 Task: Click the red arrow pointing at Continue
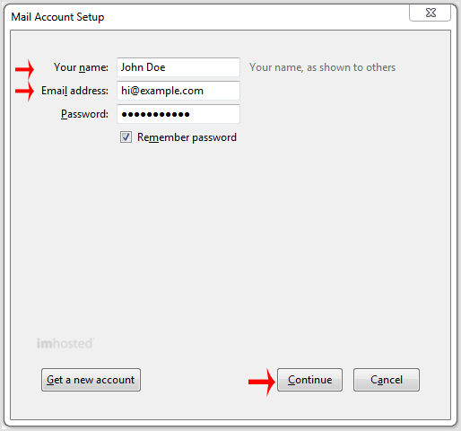(262, 382)
